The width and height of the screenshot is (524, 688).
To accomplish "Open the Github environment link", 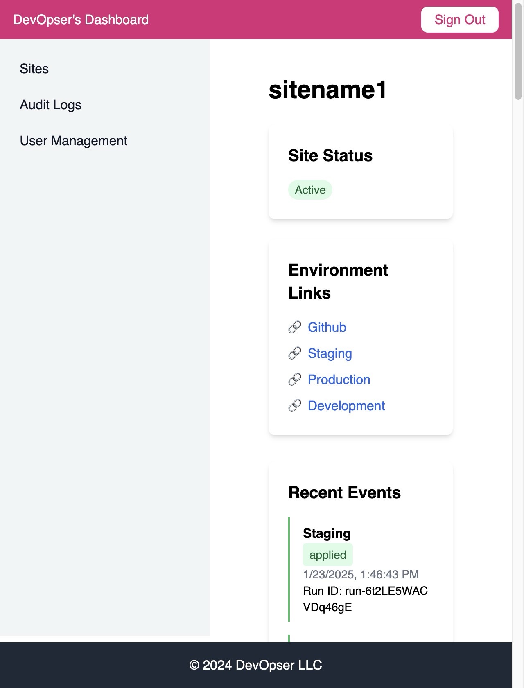I will [x=327, y=327].
